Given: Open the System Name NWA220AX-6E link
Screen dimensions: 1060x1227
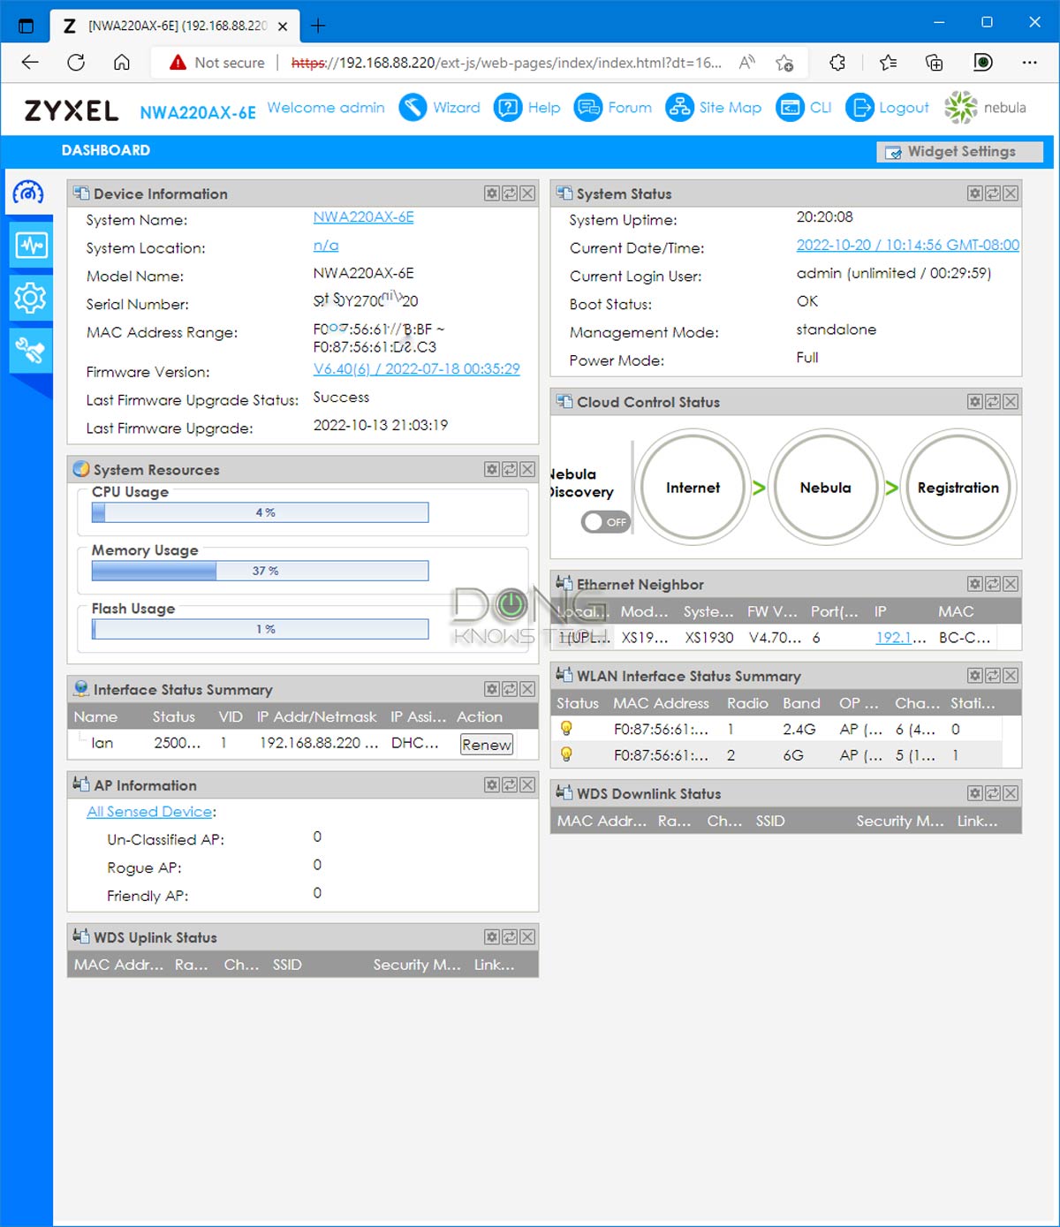Looking at the screenshot, I should (363, 217).
